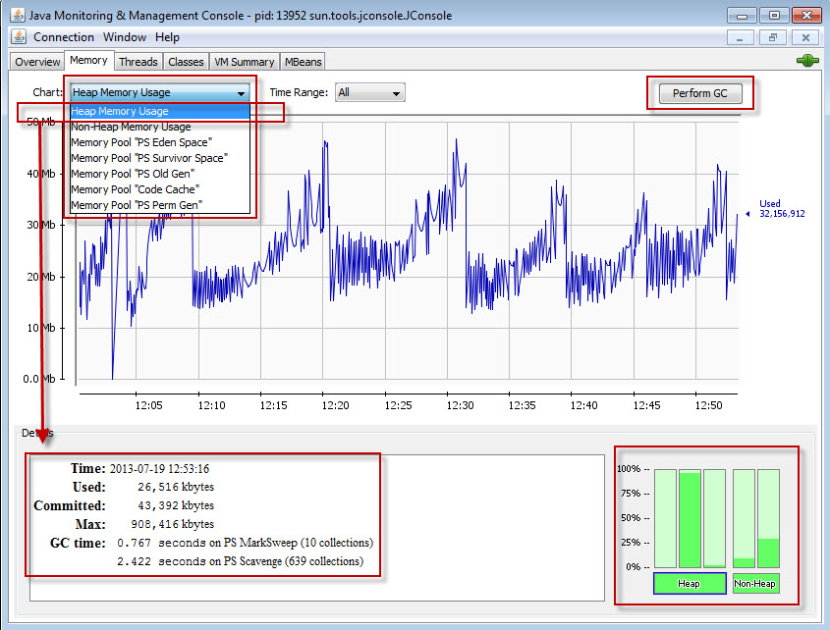Click the PS Scavenge GC time line
830x630 pixels.
(x=241, y=561)
